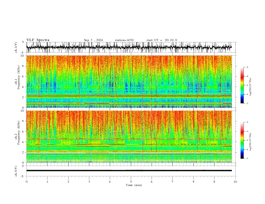Click the ch.1 voltage waveform trace
The image size is (265, 204).
(x=129, y=47)
